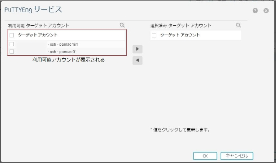Move selected accounts right with arrow button
The height and width of the screenshot is (163, 276).
pos(138,49)
